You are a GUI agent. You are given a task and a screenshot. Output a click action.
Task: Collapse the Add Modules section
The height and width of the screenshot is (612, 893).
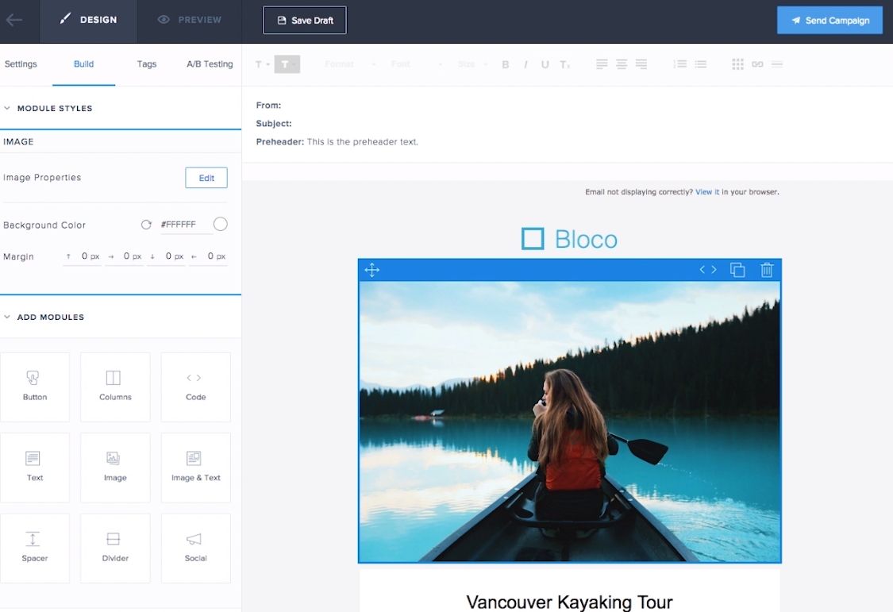pos(8,317)
